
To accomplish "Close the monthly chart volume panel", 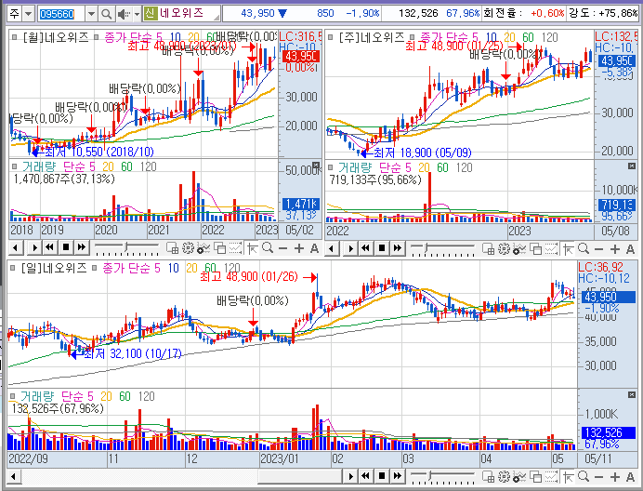I will pos(316,165).
